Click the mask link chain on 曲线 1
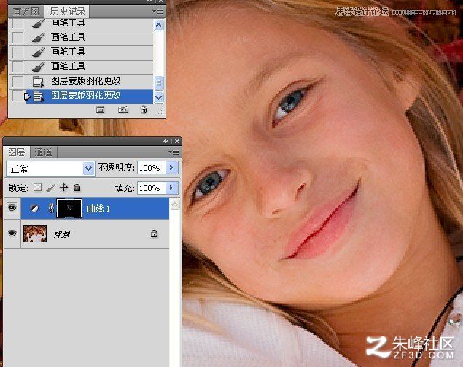 51,208
